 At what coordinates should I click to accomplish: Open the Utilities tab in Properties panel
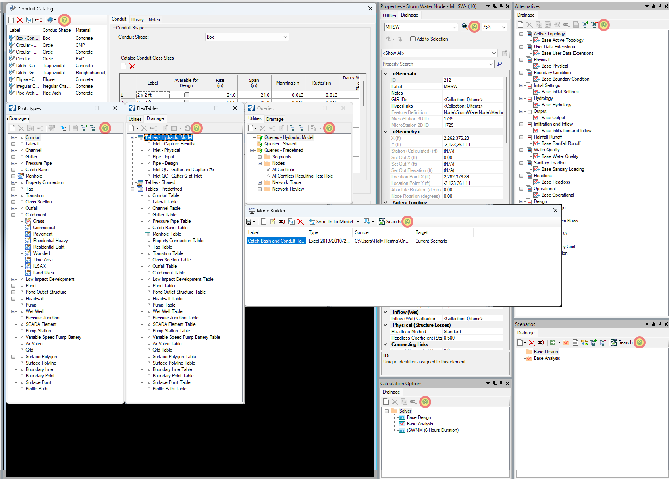tap(389, 15)
